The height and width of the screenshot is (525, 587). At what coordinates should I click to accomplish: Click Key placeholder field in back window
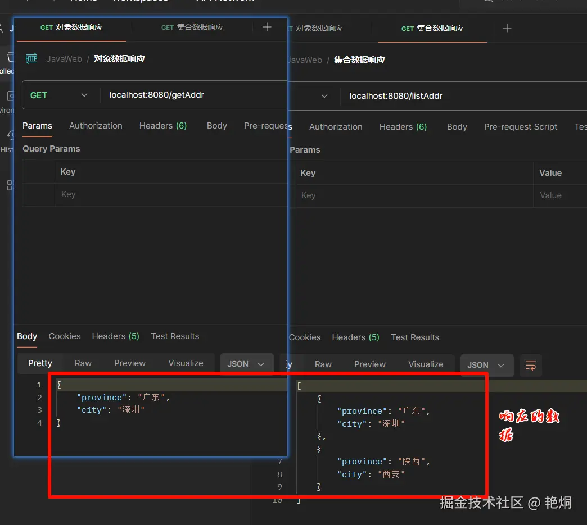point(414,195)
